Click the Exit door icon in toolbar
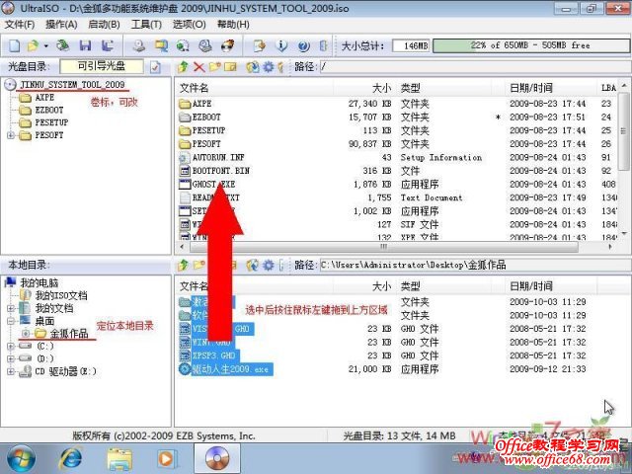632x474 pixels. tap(323, 45)
